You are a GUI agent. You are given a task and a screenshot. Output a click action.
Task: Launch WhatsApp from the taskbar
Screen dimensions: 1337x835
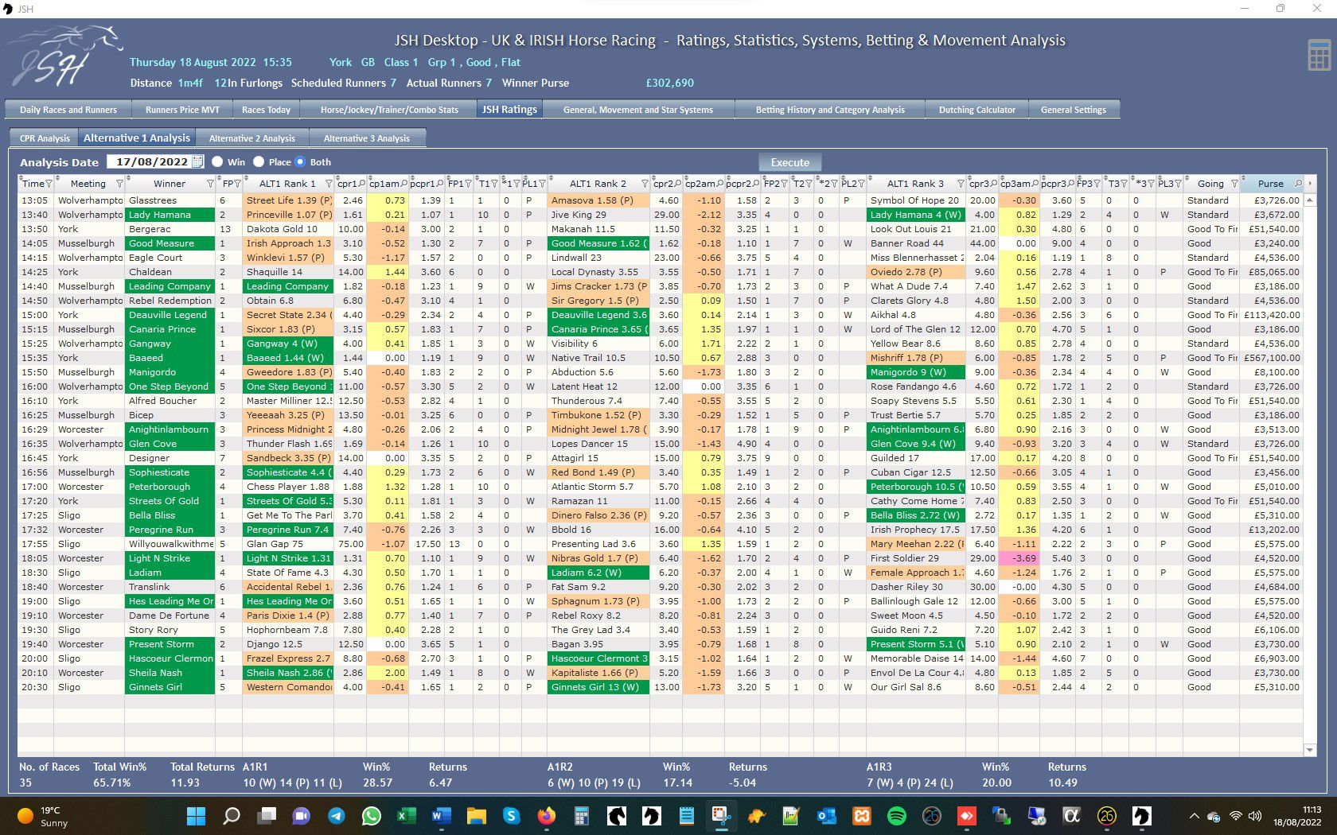371,816
